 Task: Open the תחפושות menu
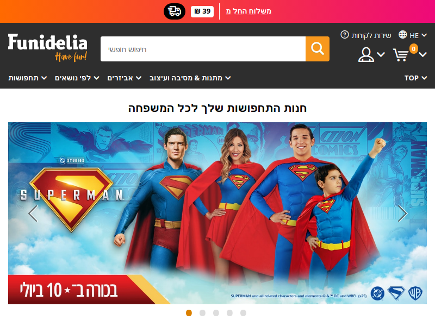point(28,78)
